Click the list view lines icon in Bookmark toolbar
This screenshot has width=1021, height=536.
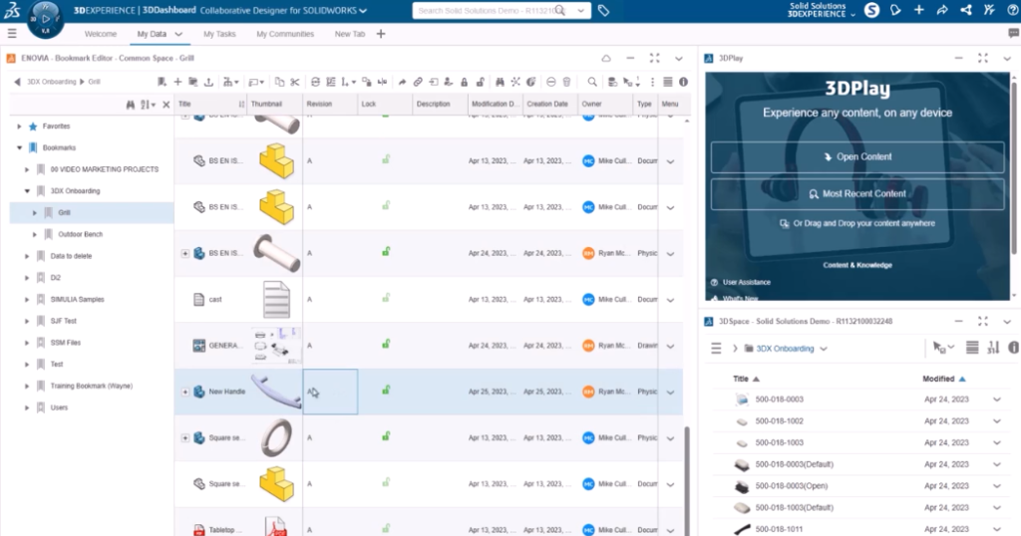coord(667,82)
